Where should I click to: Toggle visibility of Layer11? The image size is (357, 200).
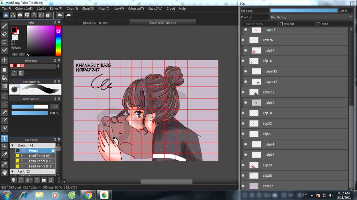tap(243, 92)
